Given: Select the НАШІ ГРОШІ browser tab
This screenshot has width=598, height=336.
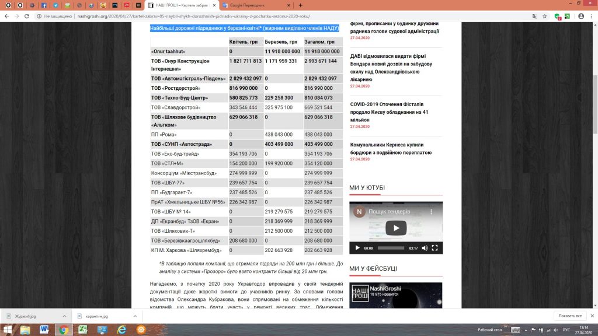Looking at the screenshot, I should 182,5.
